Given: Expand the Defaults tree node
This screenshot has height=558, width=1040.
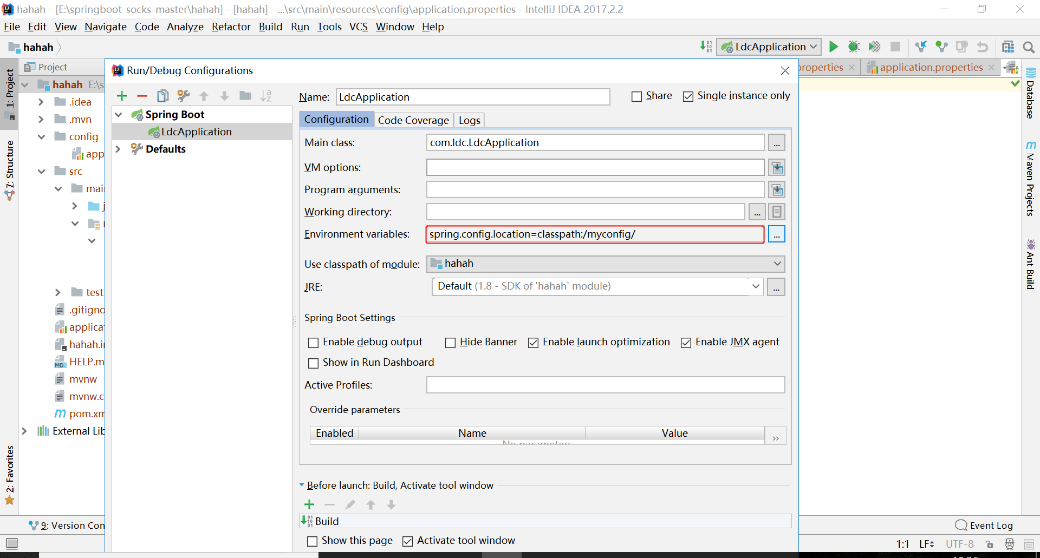Looking at the screenshot, I should (119, 149).
